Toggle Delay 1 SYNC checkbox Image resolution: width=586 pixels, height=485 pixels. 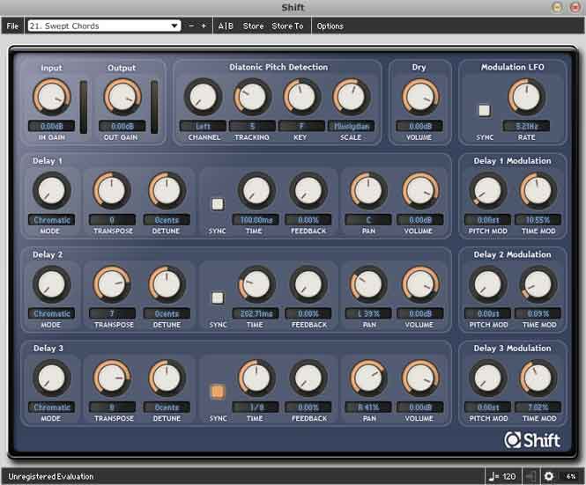[218, 204]
